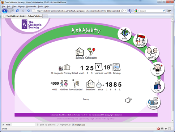The image size is (175, 132).
Task: Click Highlight all button
Action: tap(64, 125)
